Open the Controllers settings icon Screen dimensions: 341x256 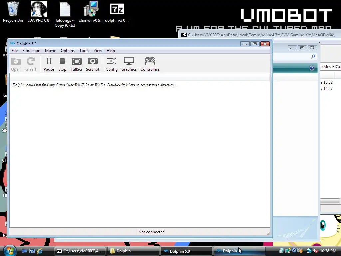click(150, 64)
